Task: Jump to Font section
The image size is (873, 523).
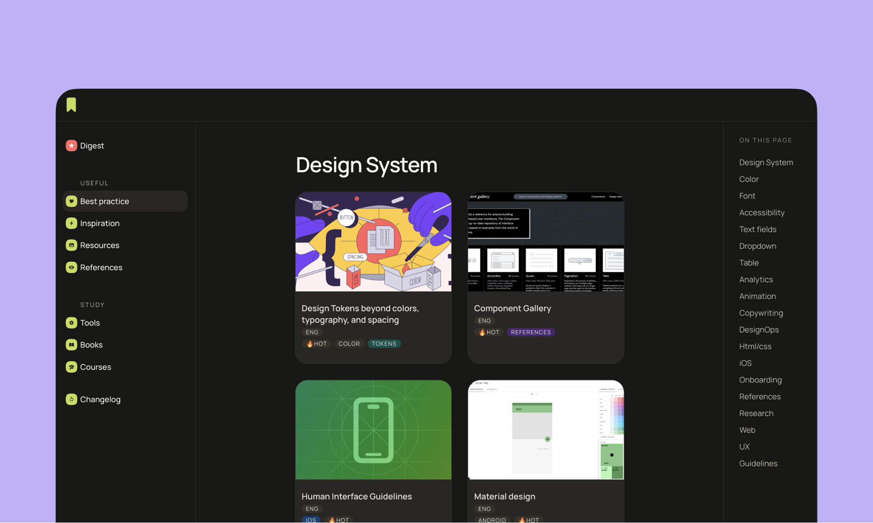Action: point(747,196)
